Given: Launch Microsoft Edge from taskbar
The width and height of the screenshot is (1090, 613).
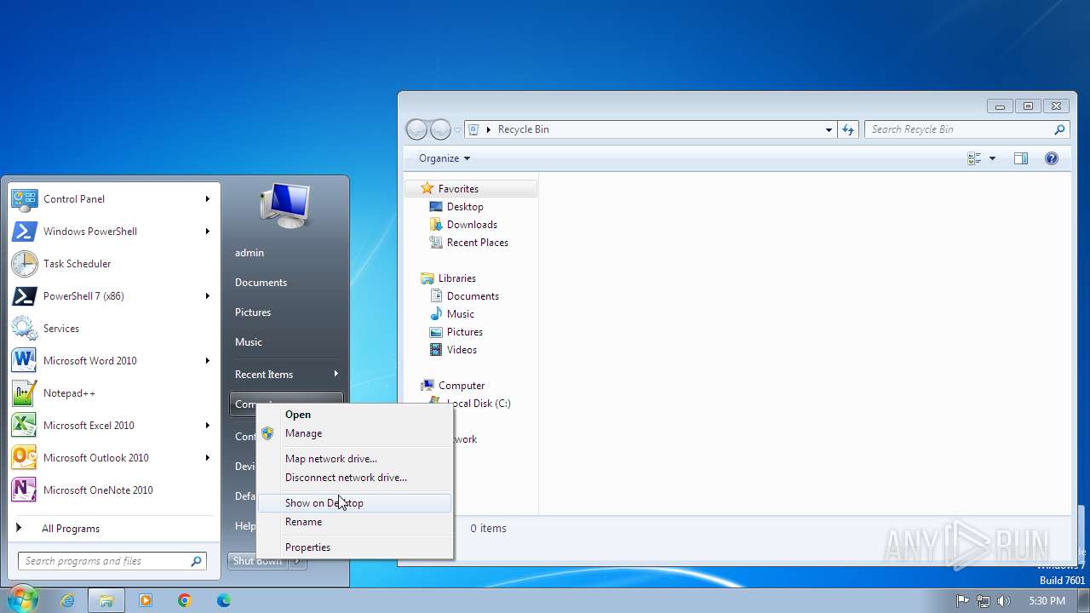Looking at the screenshot, I should [224, 600].
